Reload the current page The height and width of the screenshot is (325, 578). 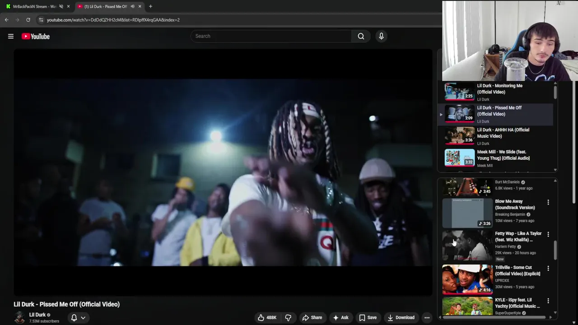[28, 20]
